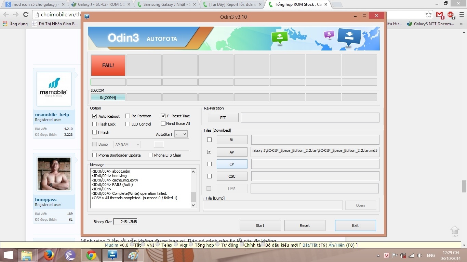Viewport: 467px width, 262px height.
Task: Click the Reset button in Odin
Action: coord(305,225)
